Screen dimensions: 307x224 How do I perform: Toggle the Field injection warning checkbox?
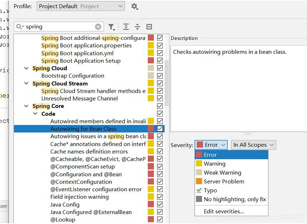click(x=160, y=197)
